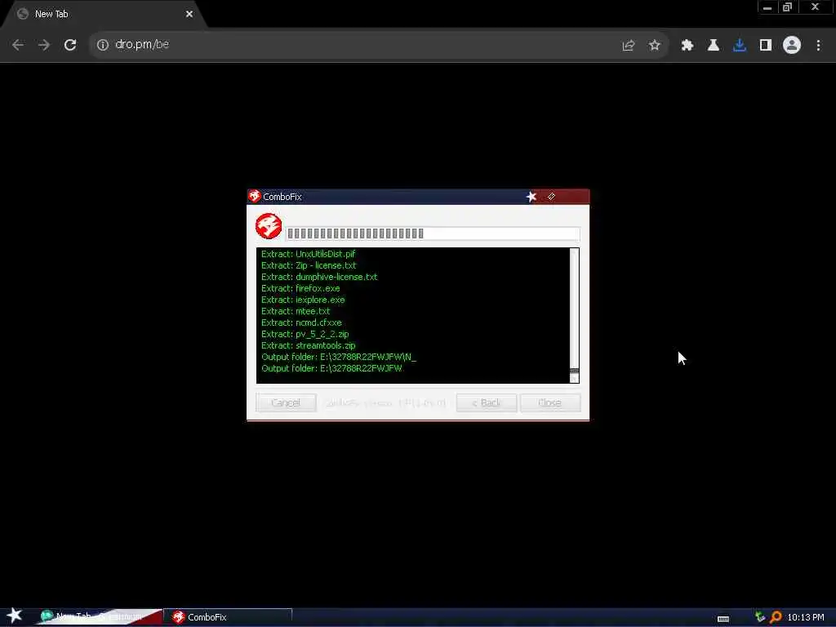Switch to the ComboFix taskbar item
Screen dimensions: 836x627
click(x=229, y=617)
